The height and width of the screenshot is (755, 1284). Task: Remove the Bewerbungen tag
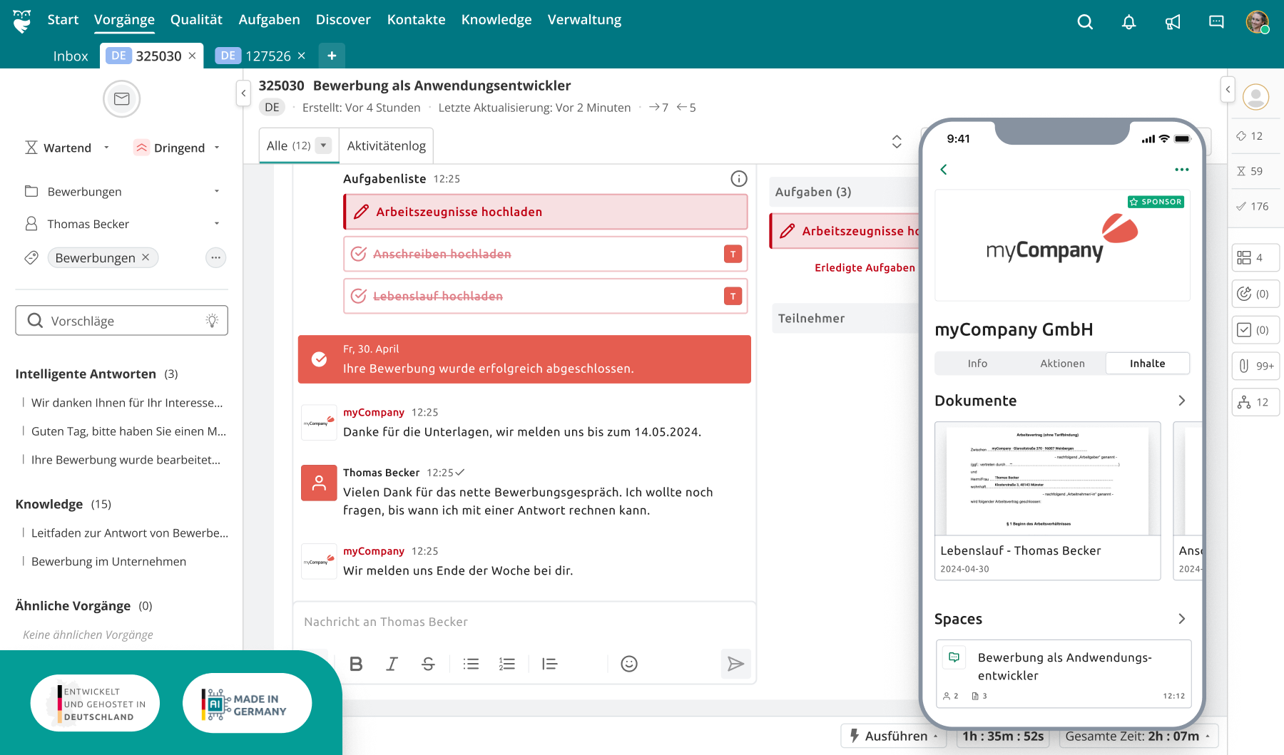click(x=146, y=257)
